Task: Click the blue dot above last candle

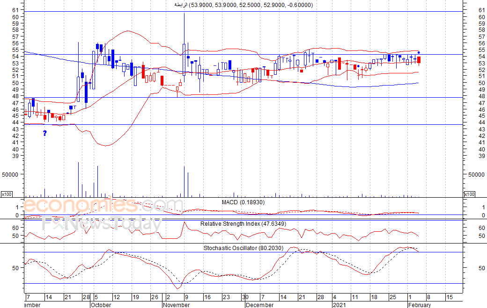Action: 419,53
